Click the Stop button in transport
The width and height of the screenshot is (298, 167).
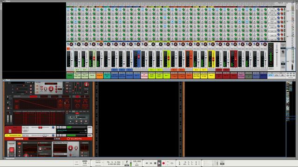155,163
